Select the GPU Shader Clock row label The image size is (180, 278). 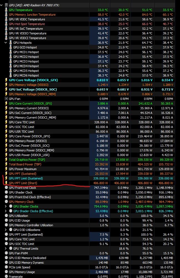point(21,192)
